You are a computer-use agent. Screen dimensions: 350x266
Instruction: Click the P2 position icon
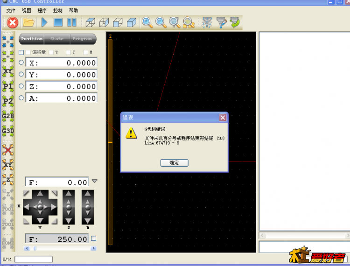tap(8, 101)
